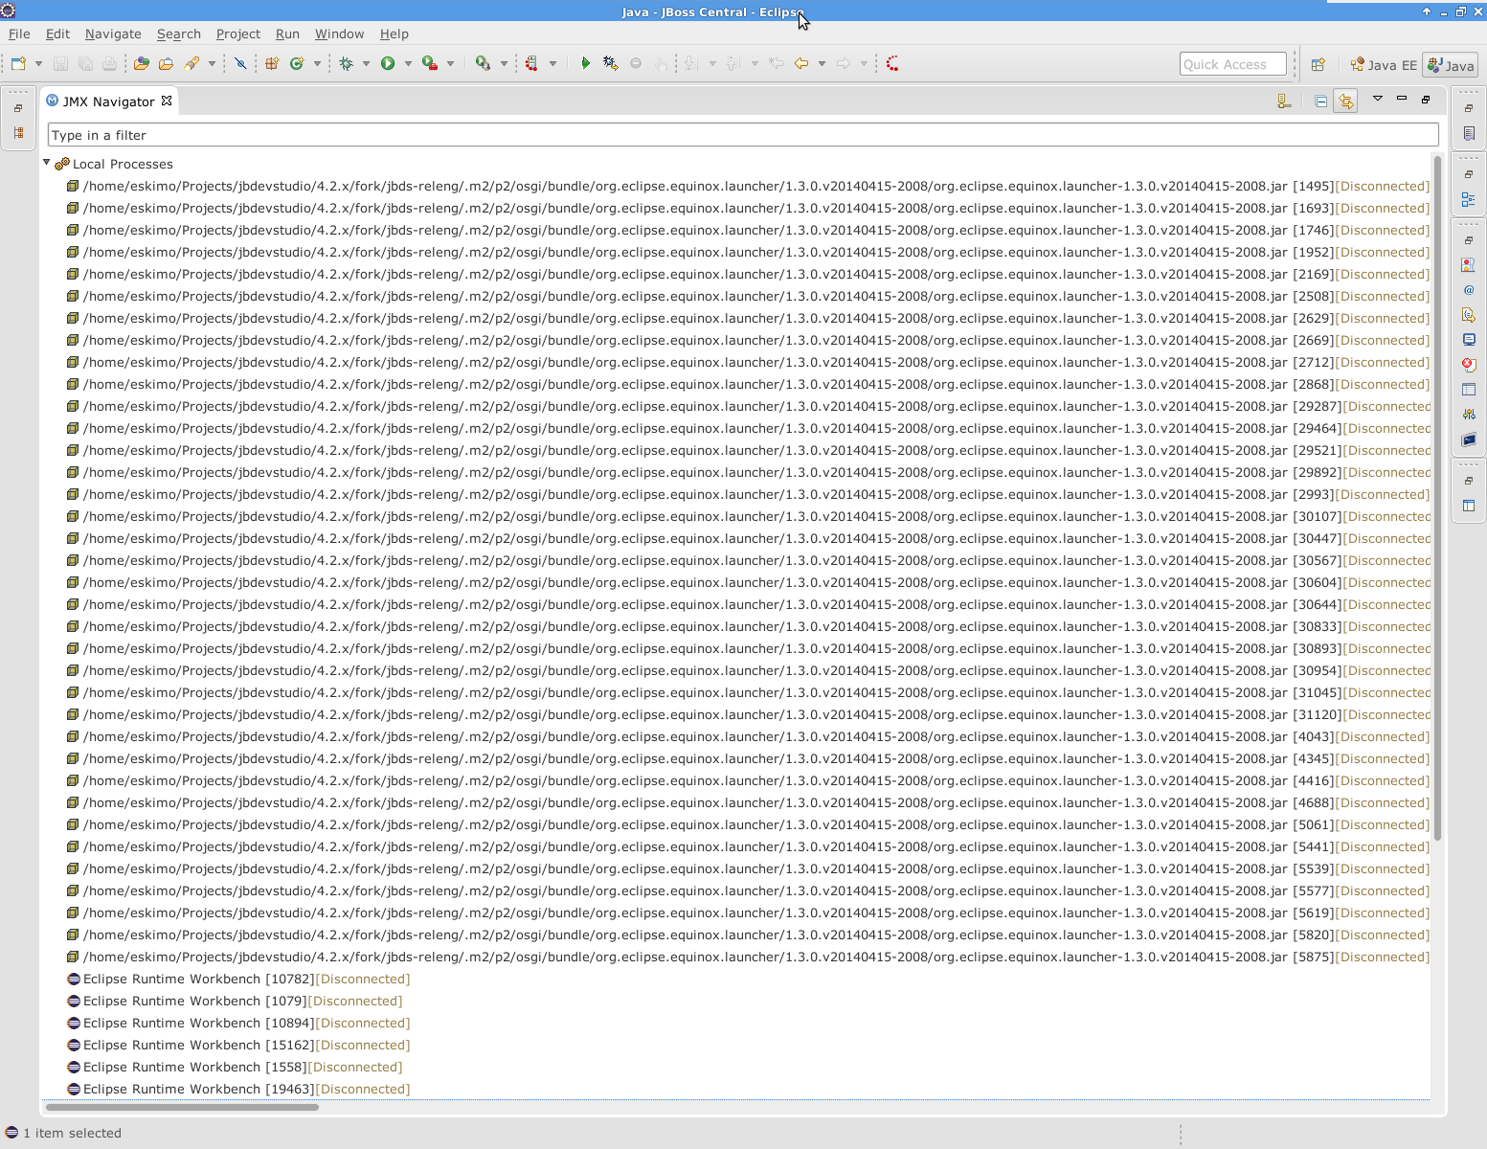Image resolution: width=1487 pixels, height=1149 pixels.
Task: Click the New Java Package icon
Action: click(272, 64)
